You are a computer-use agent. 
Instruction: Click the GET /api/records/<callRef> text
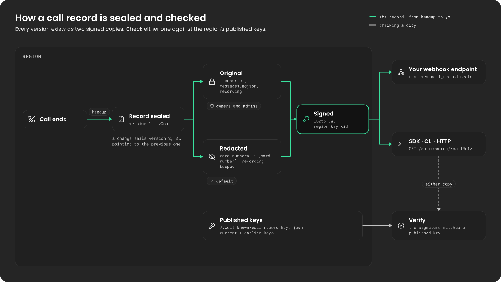pos(440,149)
